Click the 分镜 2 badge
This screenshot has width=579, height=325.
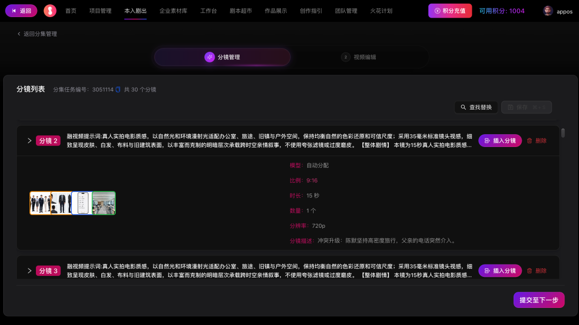click(x=48, y=141)
